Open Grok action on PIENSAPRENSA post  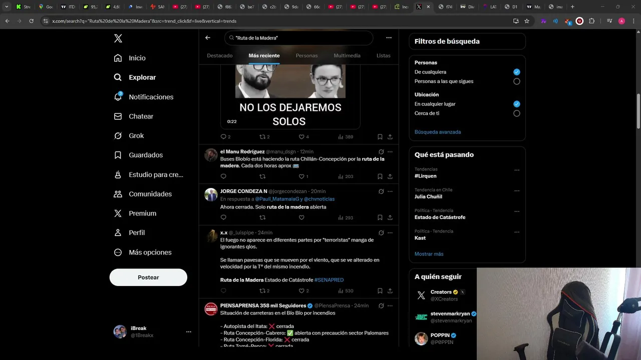pos(381,305)
